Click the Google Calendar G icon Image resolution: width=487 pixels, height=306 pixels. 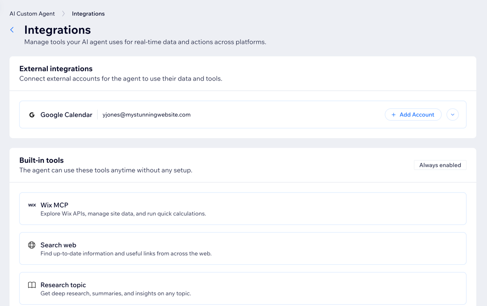coord(31,115)
